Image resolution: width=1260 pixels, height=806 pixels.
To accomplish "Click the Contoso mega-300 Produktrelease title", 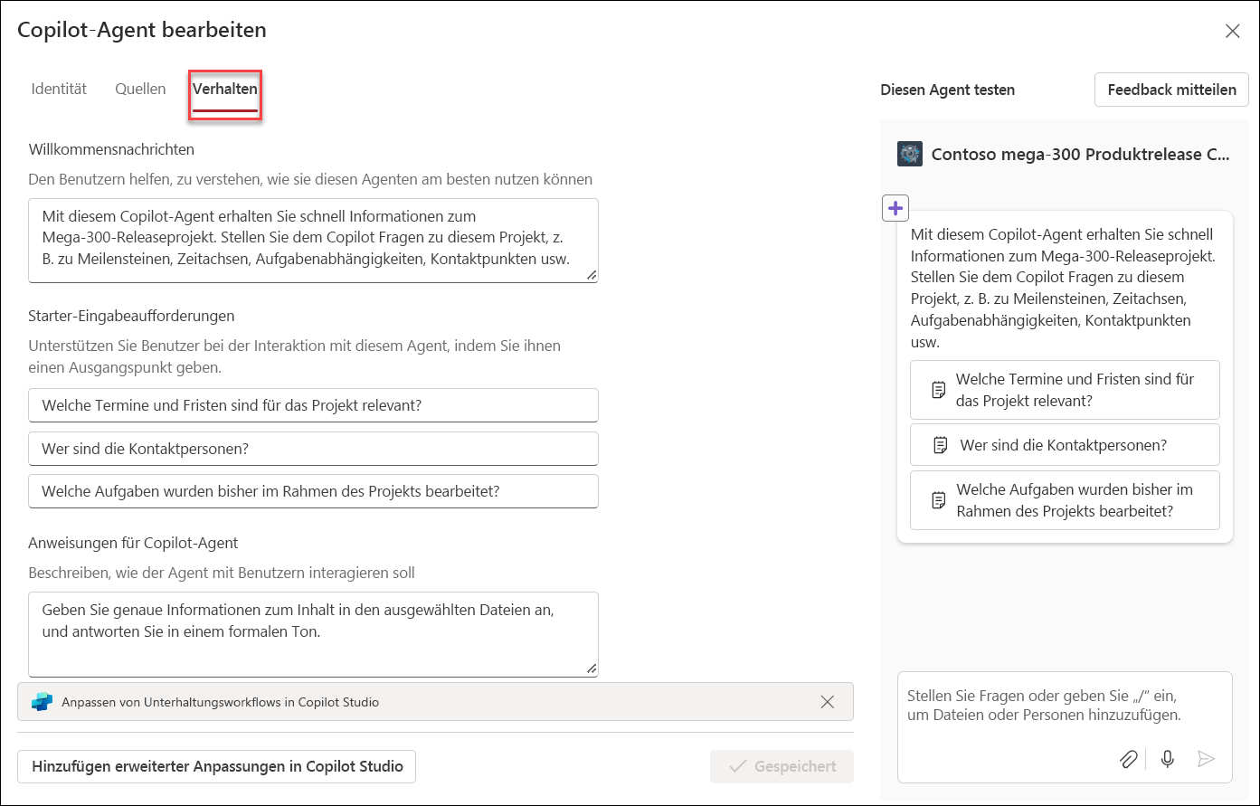I will (1080, 155).
